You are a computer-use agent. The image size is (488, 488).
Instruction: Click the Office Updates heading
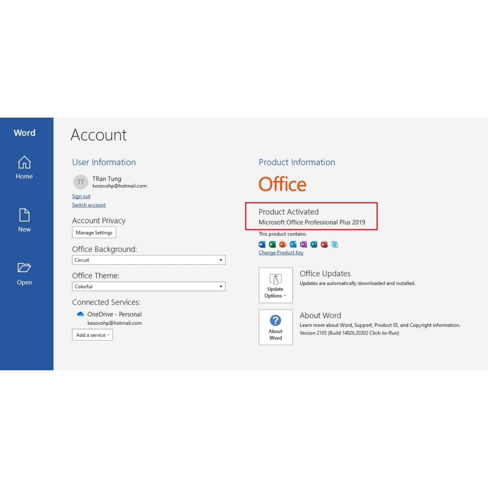coord(325,274)
